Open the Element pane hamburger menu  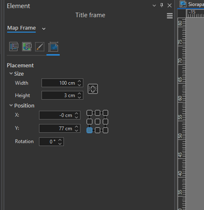[x=170, y=16]
